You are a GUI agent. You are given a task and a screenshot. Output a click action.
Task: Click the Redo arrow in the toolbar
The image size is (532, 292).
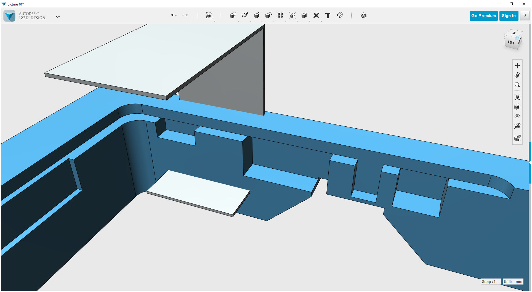(x=185, y=15)
